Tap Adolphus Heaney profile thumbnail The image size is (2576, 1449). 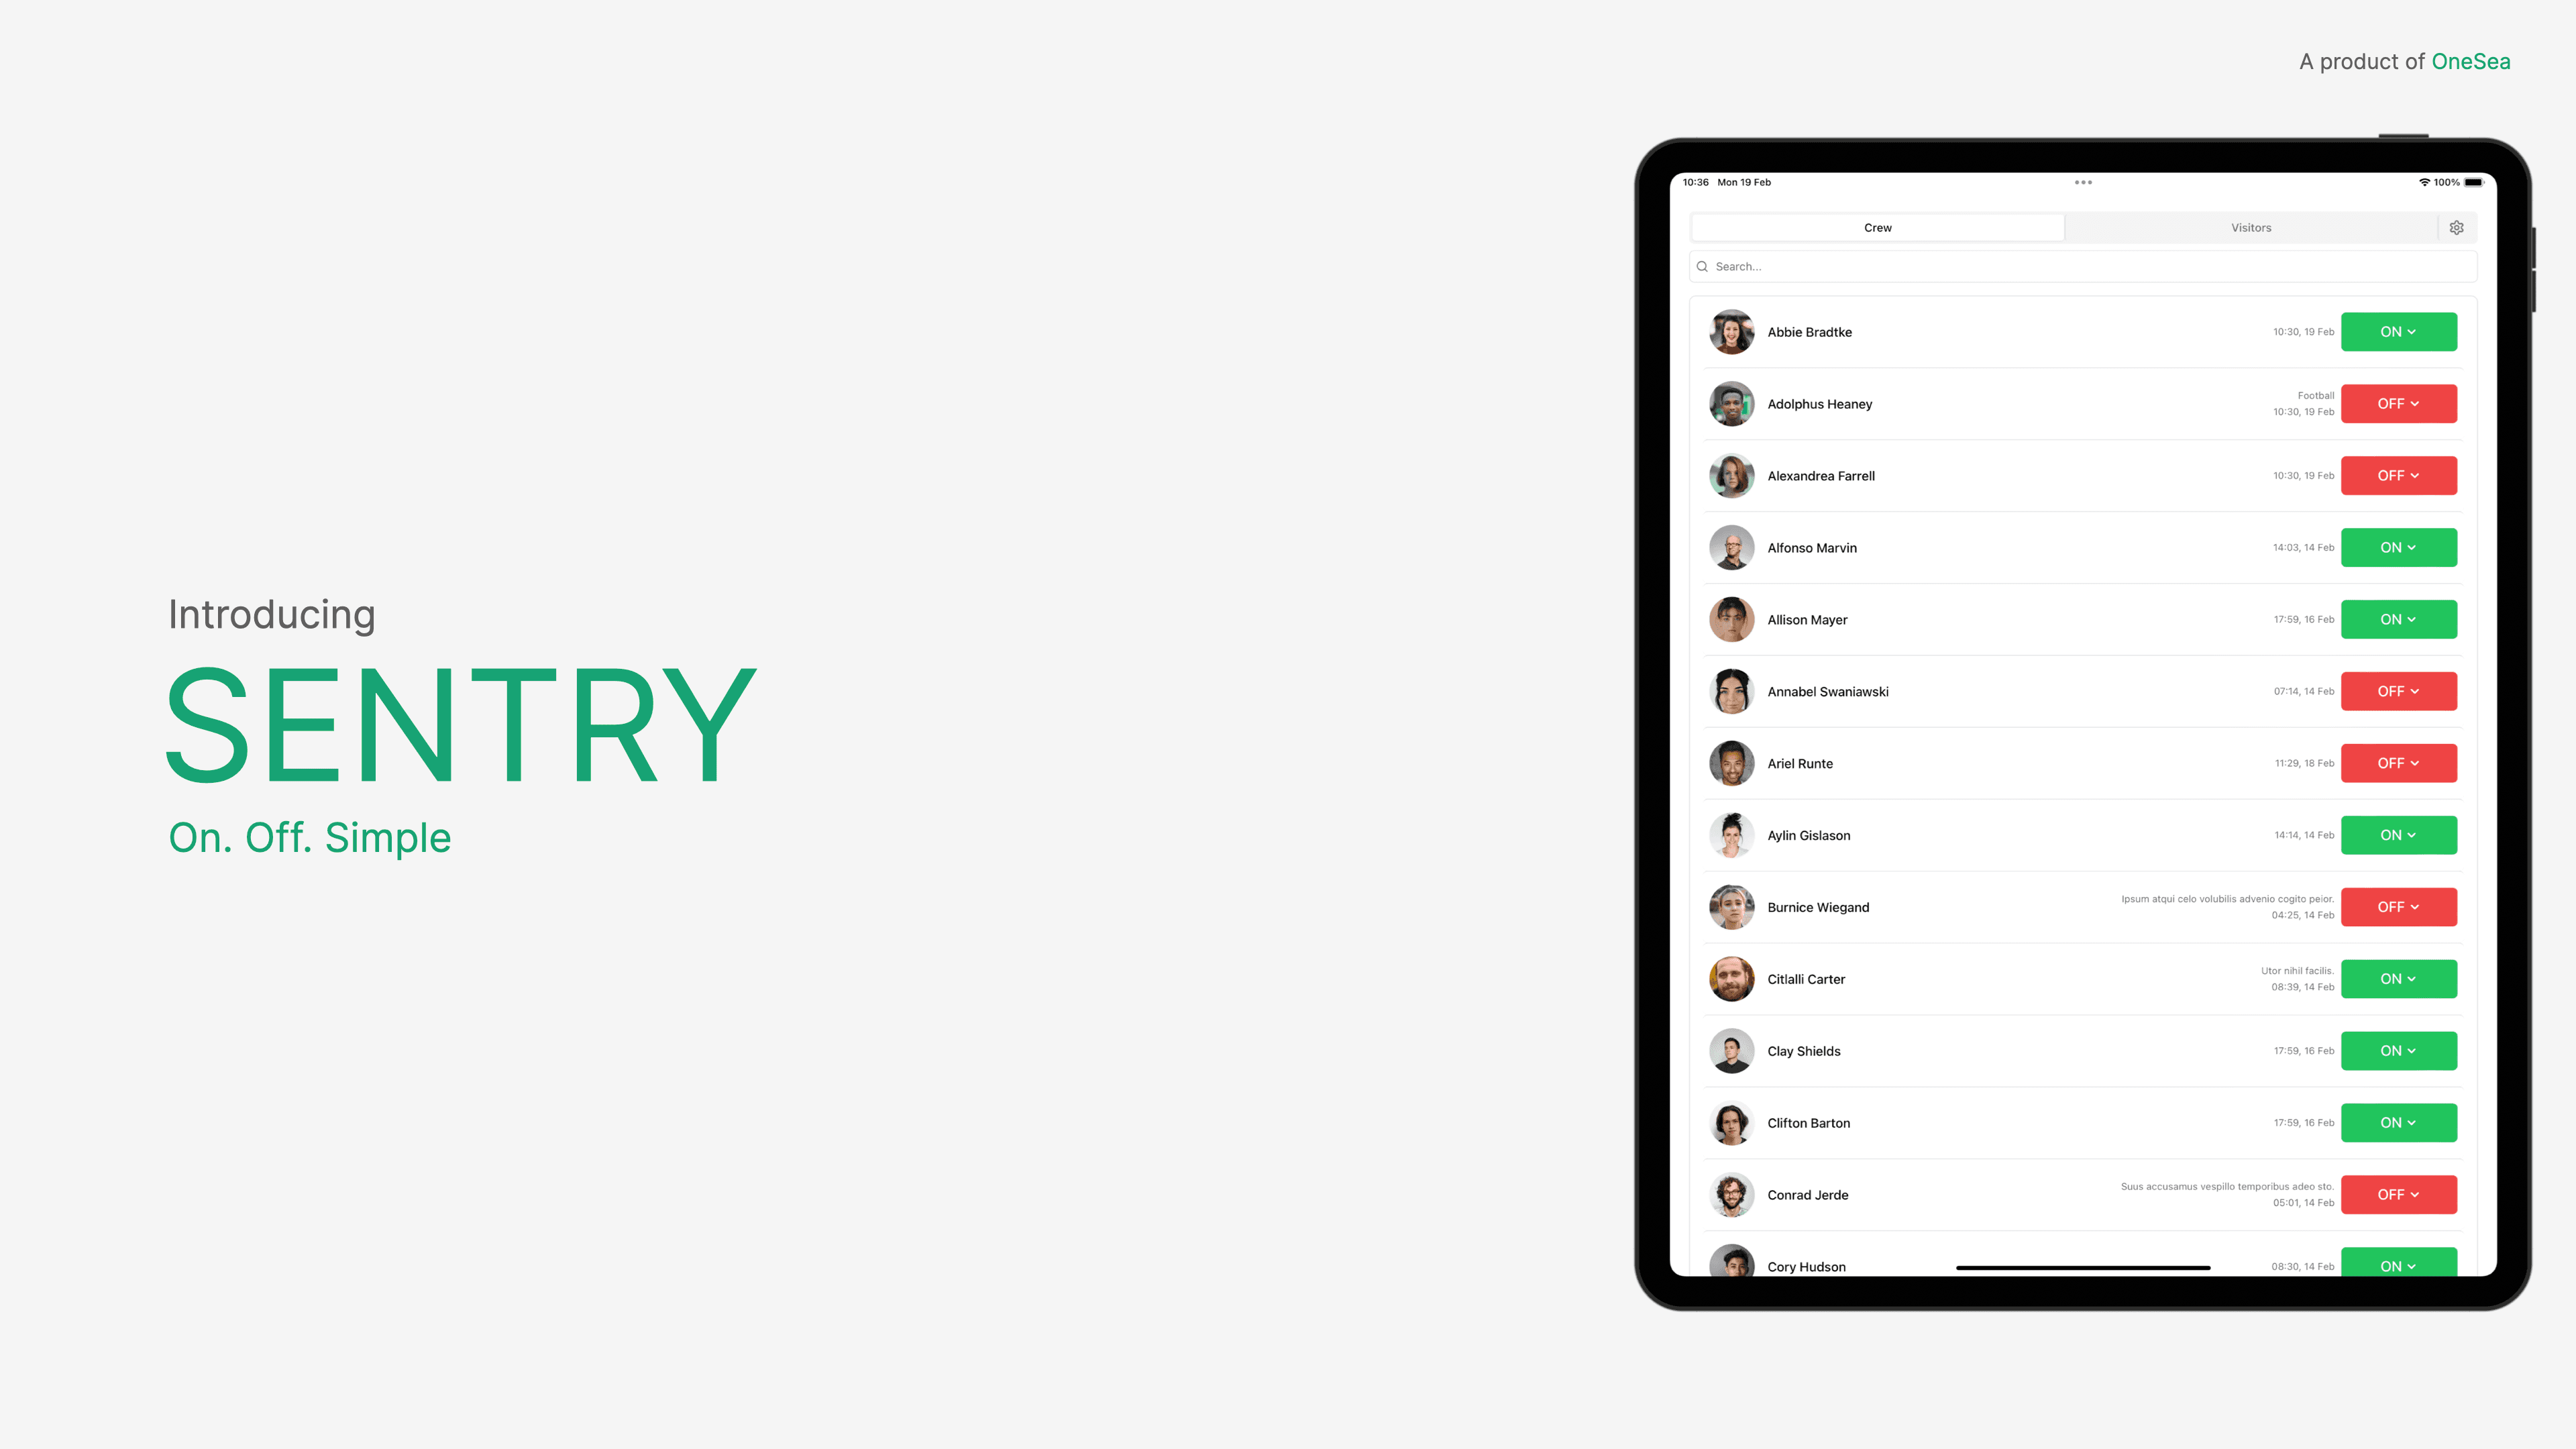[x=1730, y=403]
